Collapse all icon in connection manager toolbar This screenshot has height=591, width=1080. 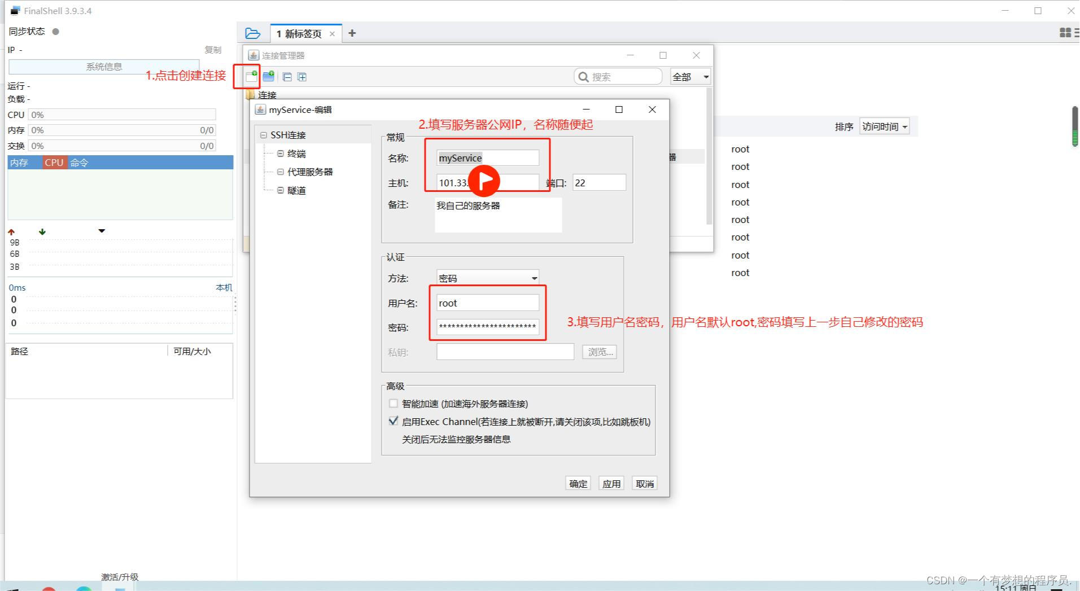287,77
